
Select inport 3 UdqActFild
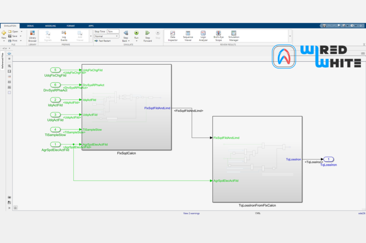(x=55, y=115)
